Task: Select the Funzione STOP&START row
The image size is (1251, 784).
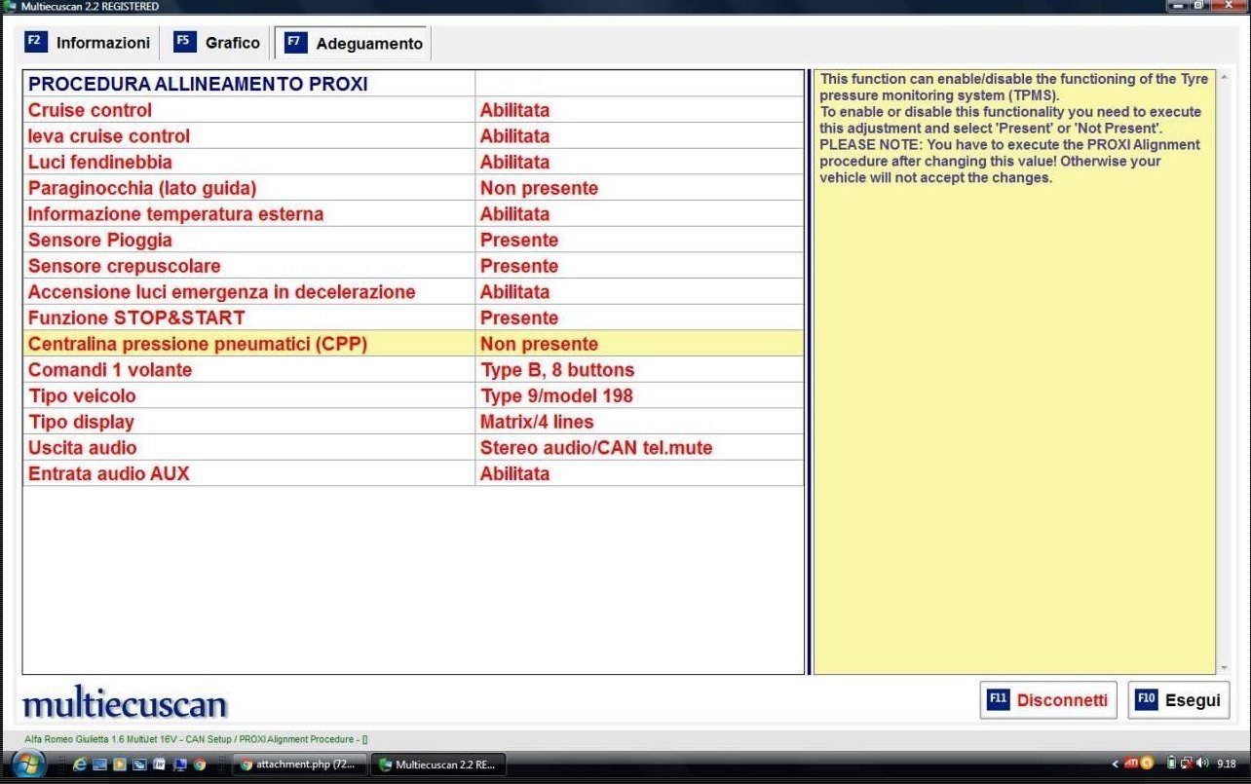Action: pos(136,317)
